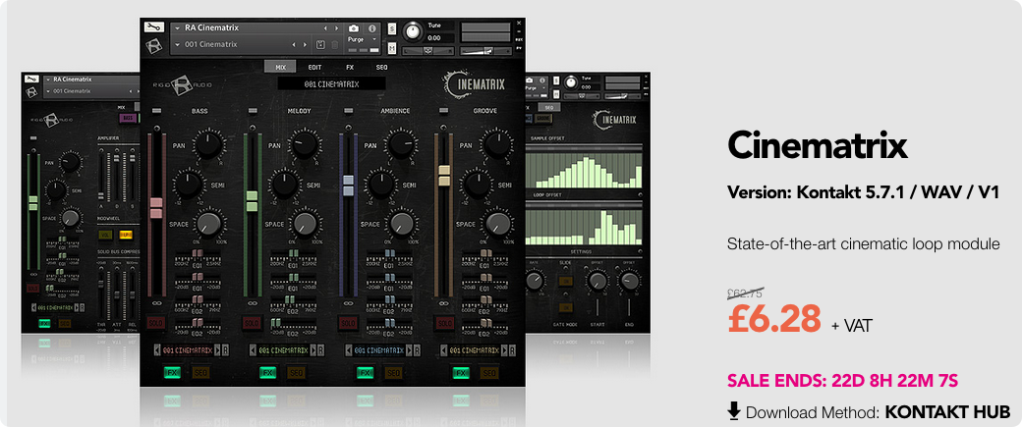
Task: Randomize the GROOVE loop with R button
Action: pos(513,350)
